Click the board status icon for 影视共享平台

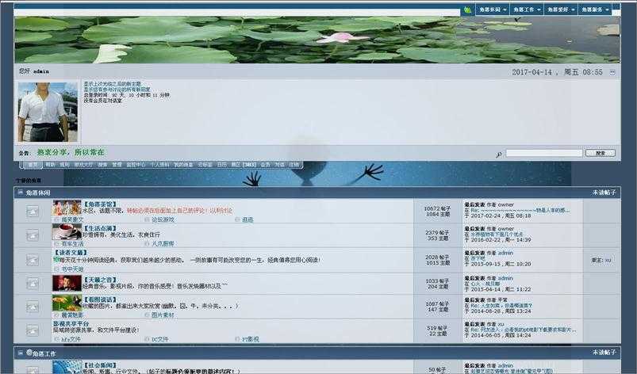pos(33,330)
